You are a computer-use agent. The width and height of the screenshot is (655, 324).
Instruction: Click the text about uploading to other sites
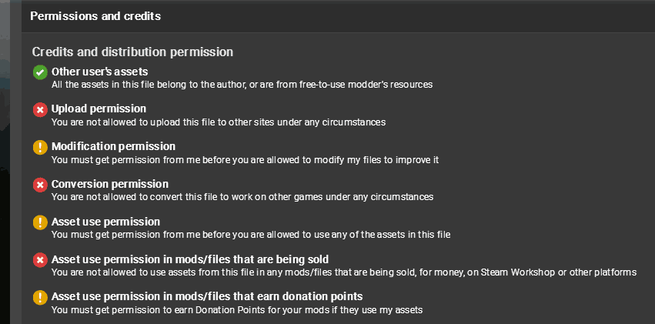click(x=219, y=122)
